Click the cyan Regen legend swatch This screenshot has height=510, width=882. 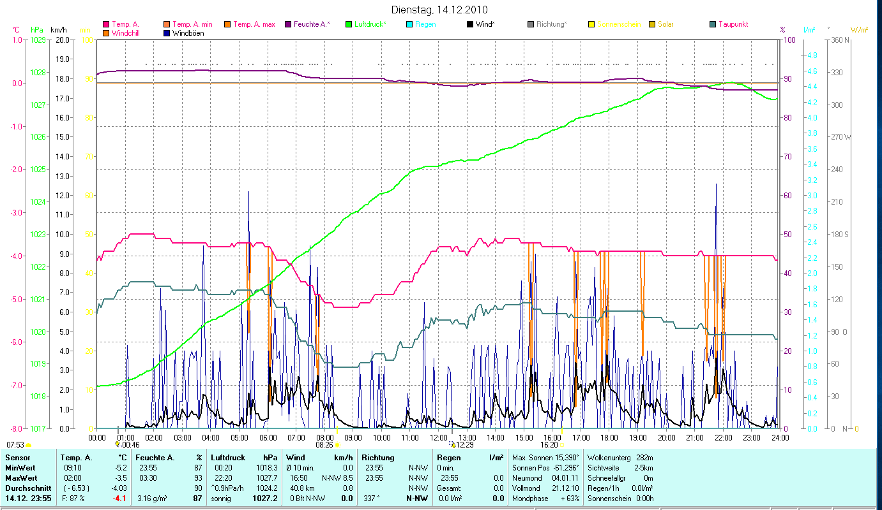coord(409,24)
